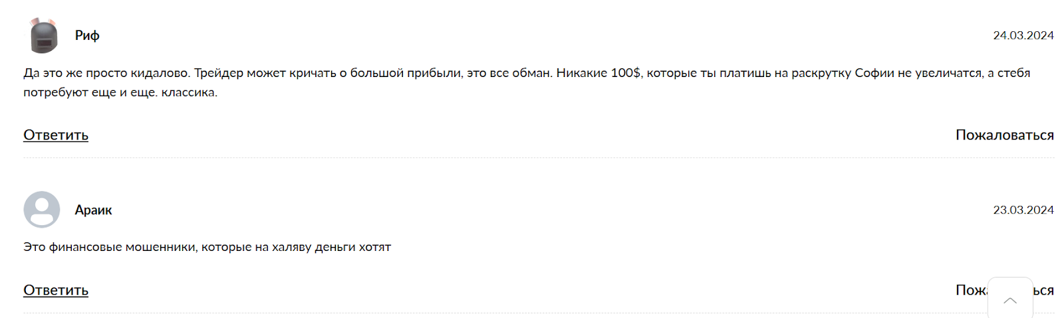Click the "100$" amount in Риф's comment

(625, 73)
